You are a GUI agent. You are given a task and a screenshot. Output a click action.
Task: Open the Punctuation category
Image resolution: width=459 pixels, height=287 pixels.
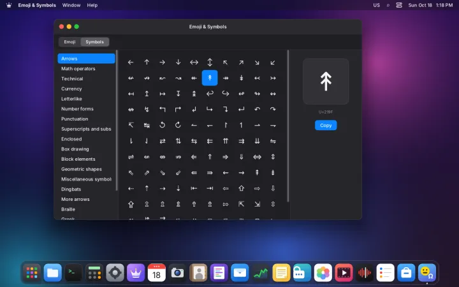click(86, 119)
